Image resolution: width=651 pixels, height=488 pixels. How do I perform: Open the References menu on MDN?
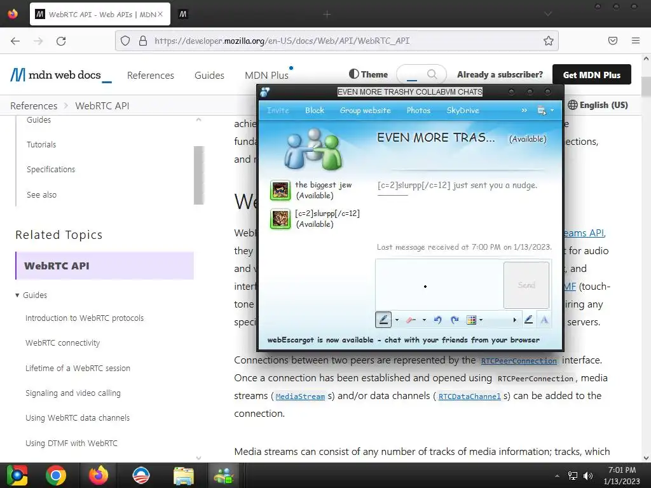pyautogui.click(x=150, y=76)
